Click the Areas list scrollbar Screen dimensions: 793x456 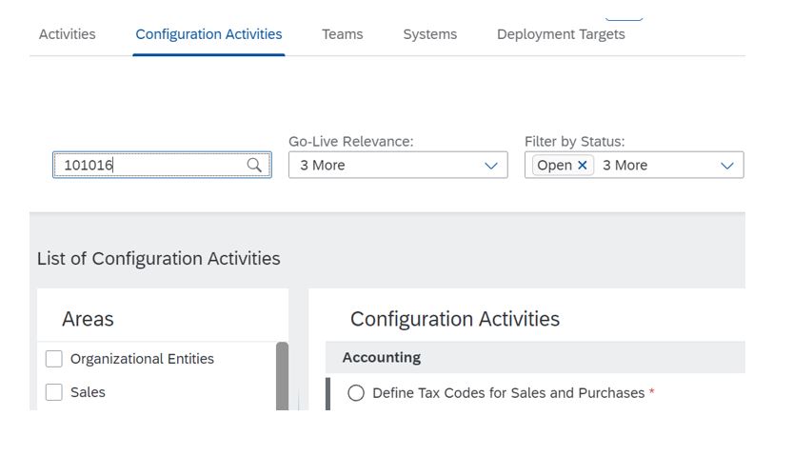pyautogui.click(x=282, y=376)
